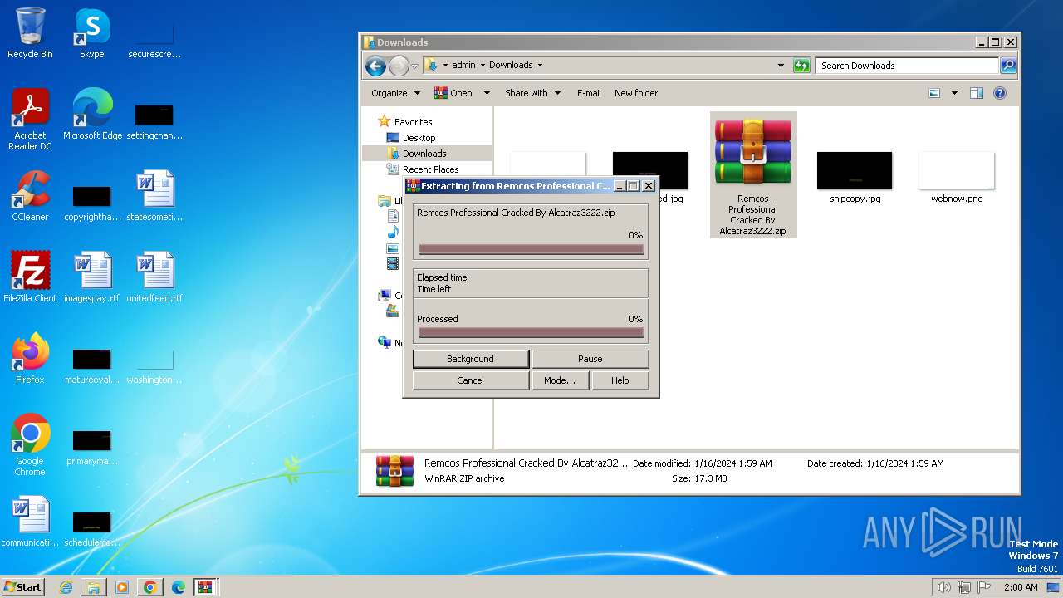This screenshot has width=1063, height=598.
Task: Click admin in the address path
Action: click(463, 65)
